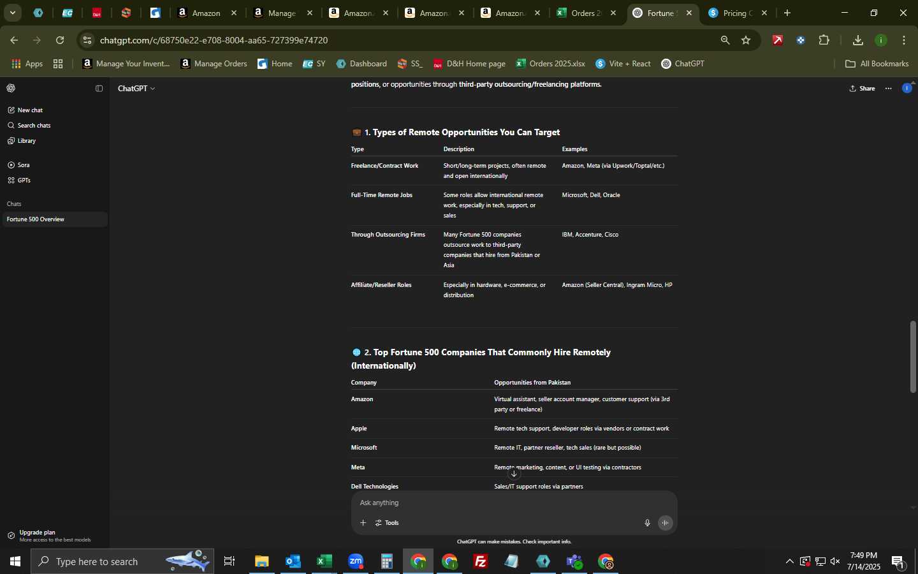Click the microphone dictate icon

pyautogui.click(x=647, y=523)
